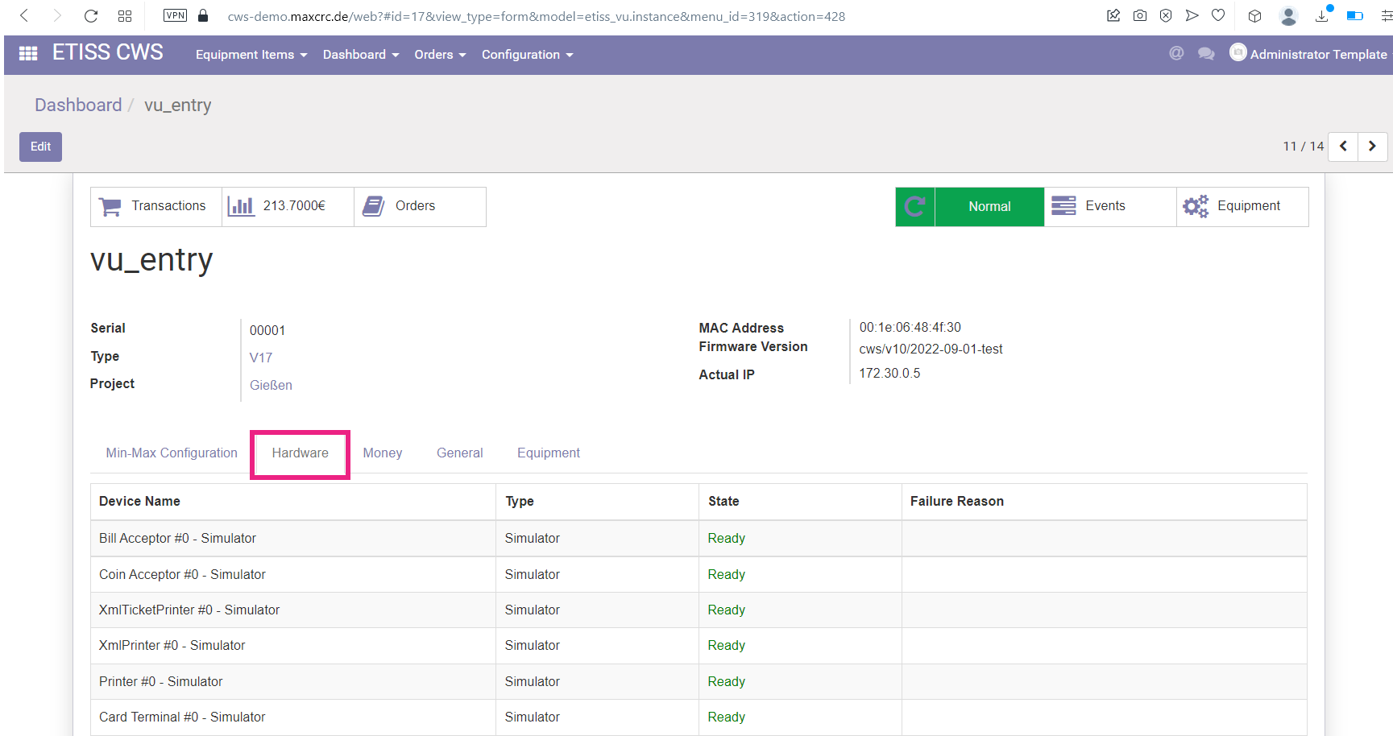
Task: Switch to Min-Max Configuration tab
Action: 172,453
